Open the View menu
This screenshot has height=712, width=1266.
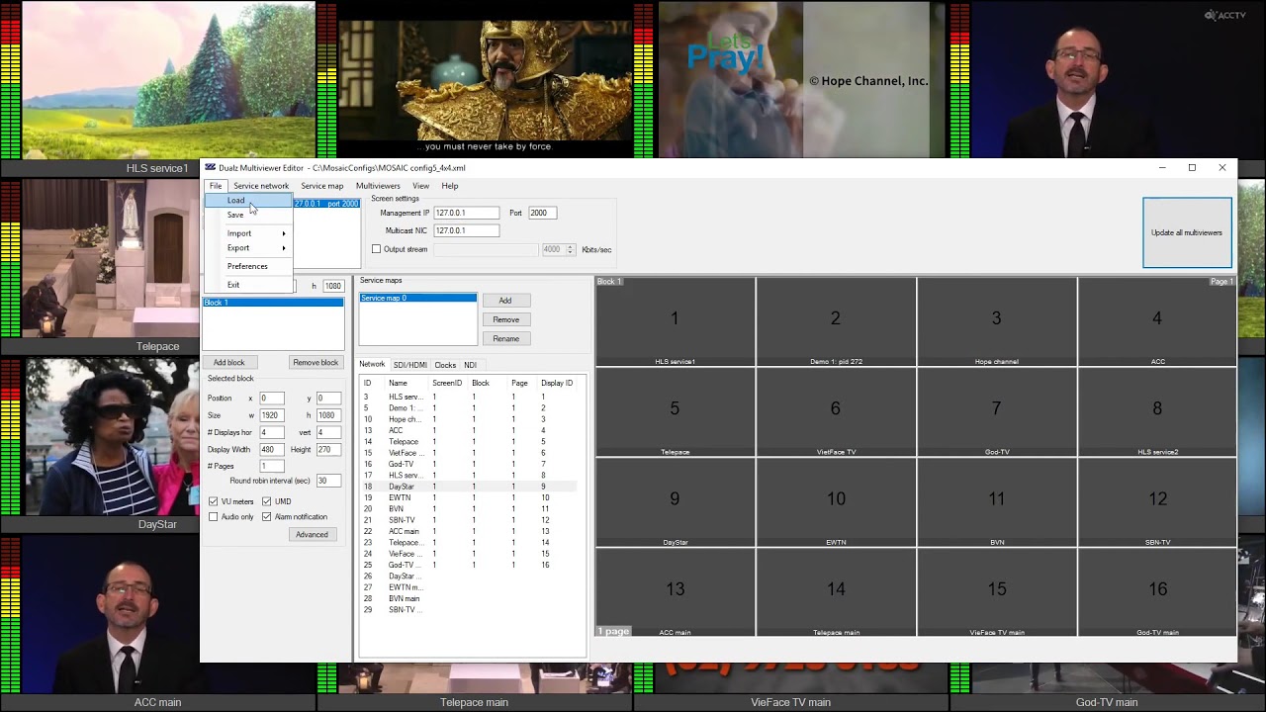tap(420, 186)
